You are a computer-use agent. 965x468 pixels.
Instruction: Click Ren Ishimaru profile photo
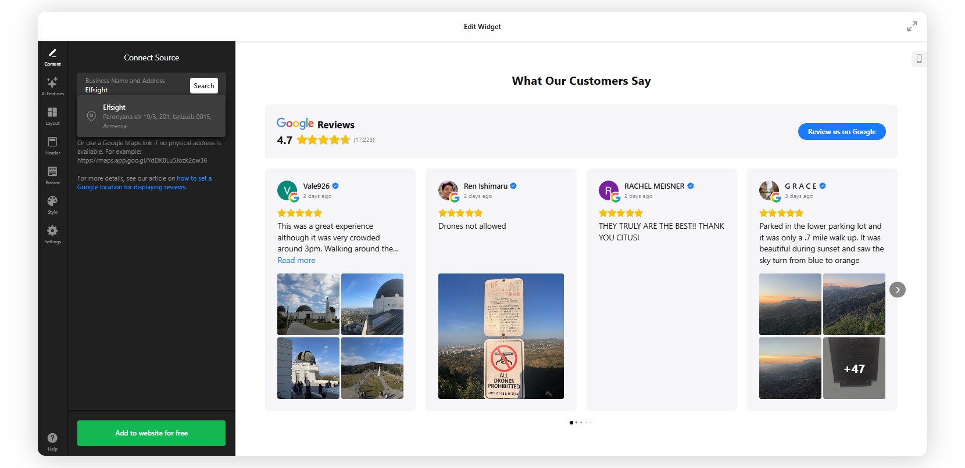click(x=448, y=191)
